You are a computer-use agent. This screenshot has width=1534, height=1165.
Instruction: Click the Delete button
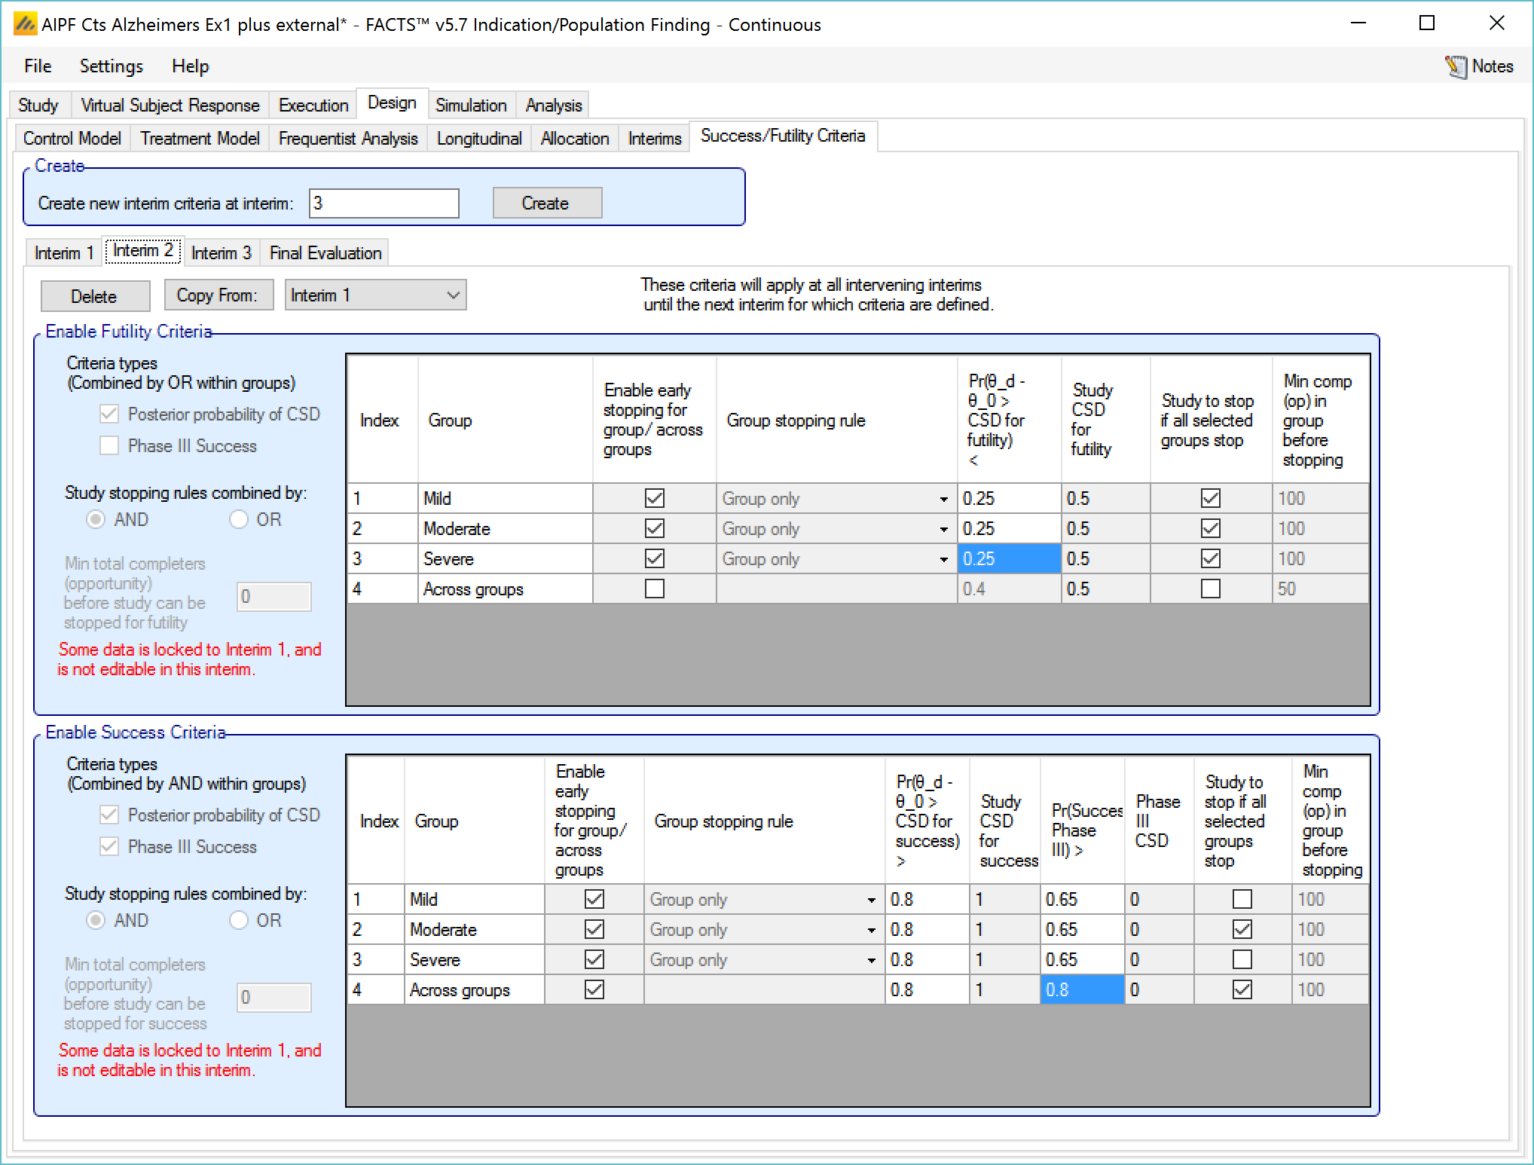pyautogui.click(x=94, y=296)
